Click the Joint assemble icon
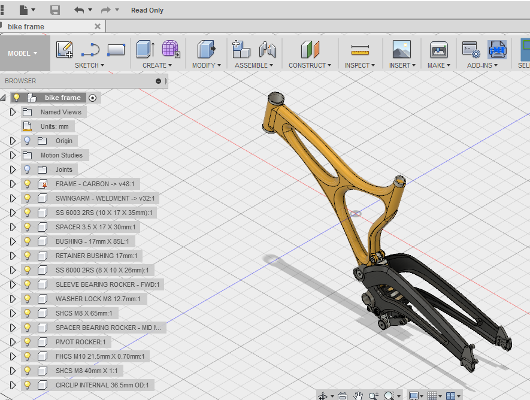Image resolution: width=530 pixels, height=400 pixels. pyautogui.click(x=267, y=49)
